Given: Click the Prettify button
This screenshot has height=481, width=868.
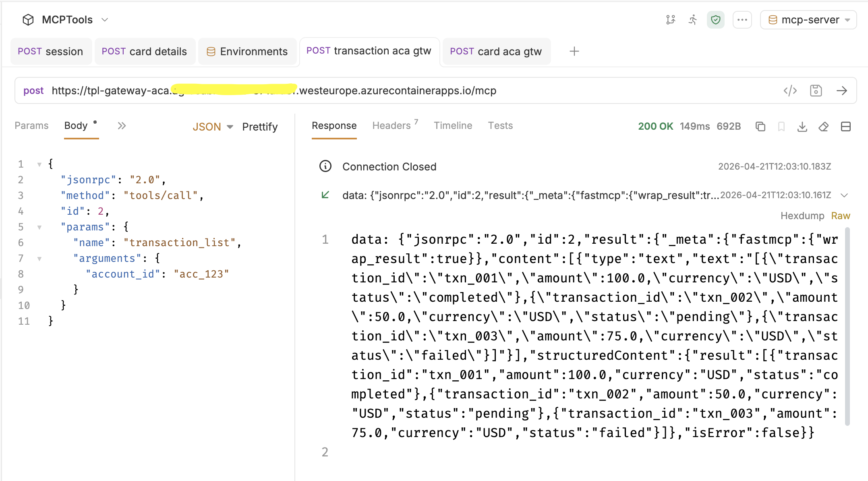Looking at the screenshot, I should pos(260,127).
